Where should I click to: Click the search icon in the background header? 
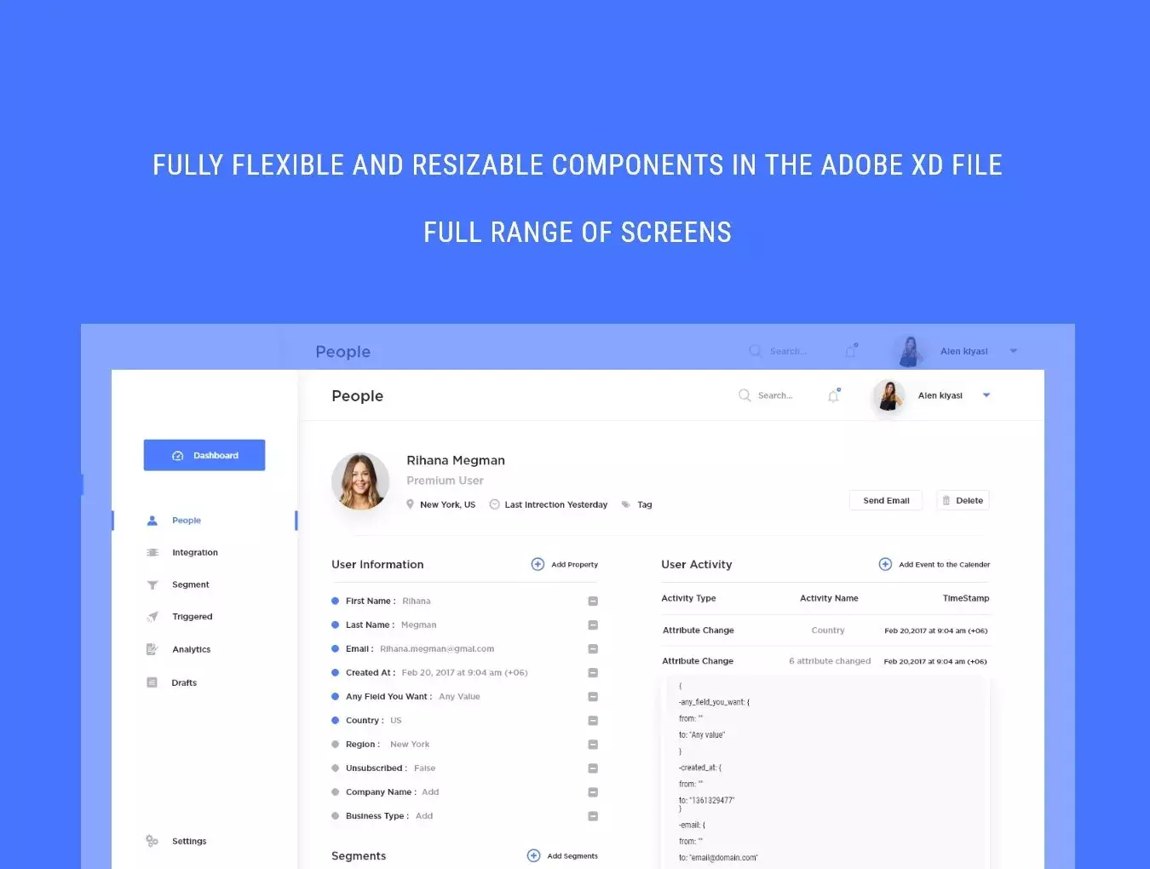click(756, 351)
